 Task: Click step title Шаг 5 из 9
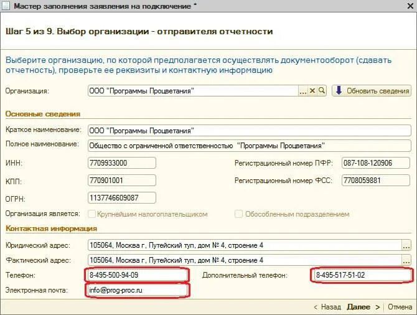139,31
